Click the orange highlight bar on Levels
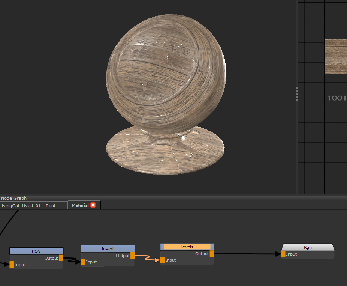Screen dimensions: 347x286 (187, 247)
